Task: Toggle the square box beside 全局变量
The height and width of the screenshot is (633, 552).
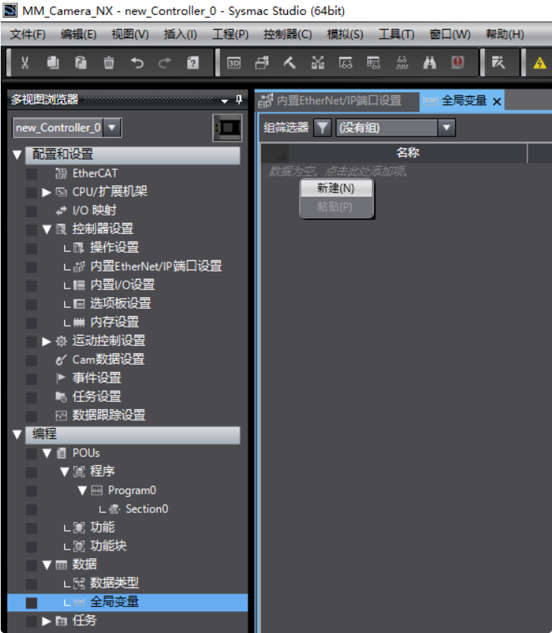Action: click(x=31, y=602)
